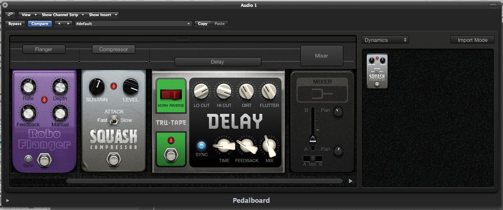Open the #default preset dropdown
The image size is (503, 210).
[133, 24]
